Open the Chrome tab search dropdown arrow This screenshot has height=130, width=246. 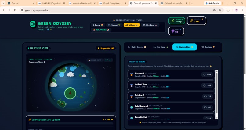click(x=3, y=3)
